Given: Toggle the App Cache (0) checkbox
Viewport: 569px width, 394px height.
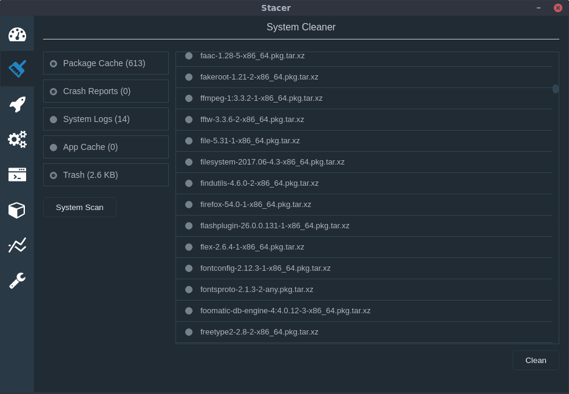Looking at the screenshot, I should point(53,147).
